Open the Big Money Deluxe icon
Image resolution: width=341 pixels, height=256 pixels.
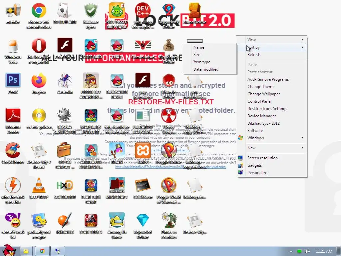coord(169,51)
